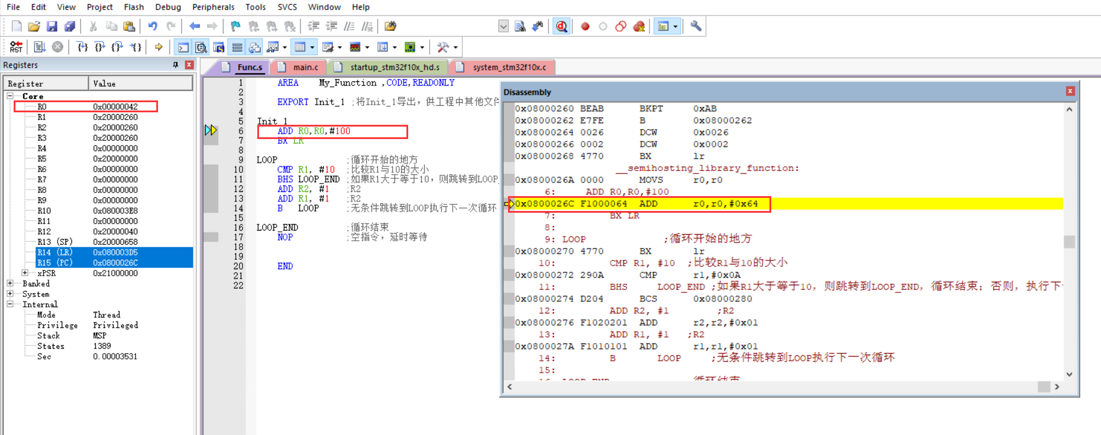Step out of current function
Image resolution: width=1101 pixels, height=435 pixels.
[118, 47]
